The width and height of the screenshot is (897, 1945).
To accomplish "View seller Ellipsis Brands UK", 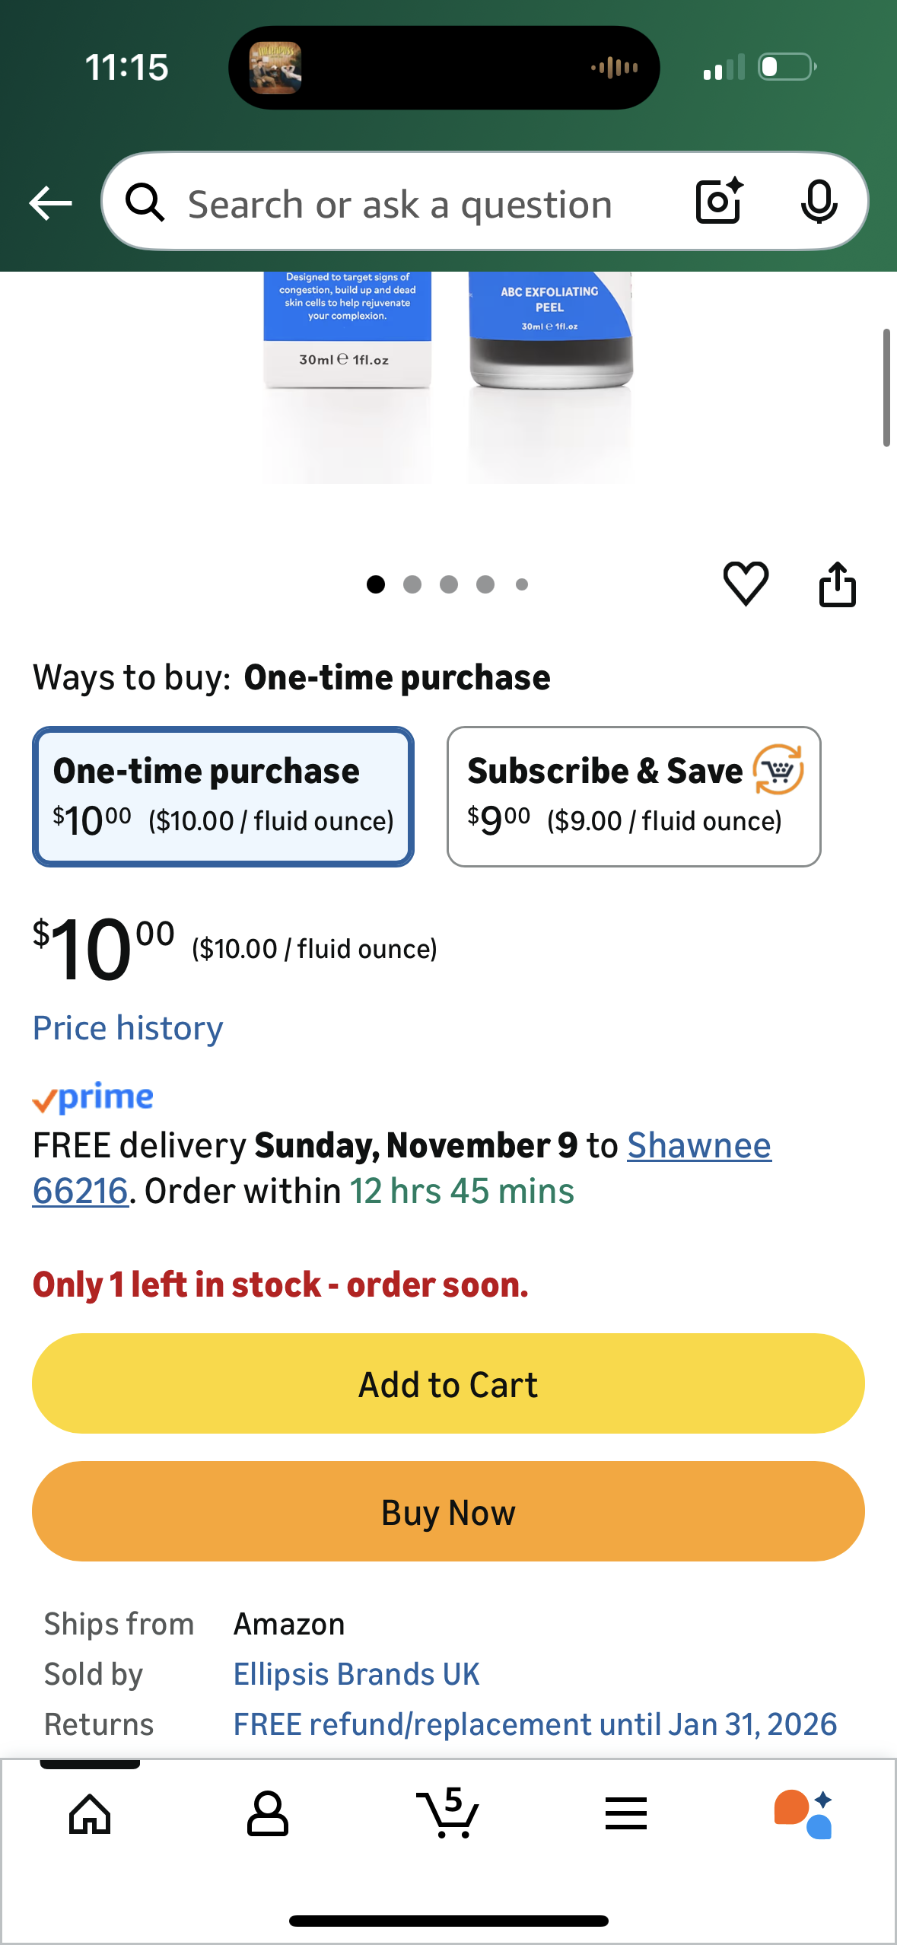I will click(356, 1674).
